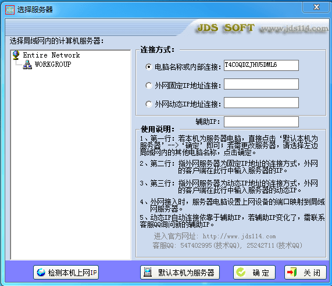332x286 pixels.
Task: Click the 关闭 button
Action: 305,272
